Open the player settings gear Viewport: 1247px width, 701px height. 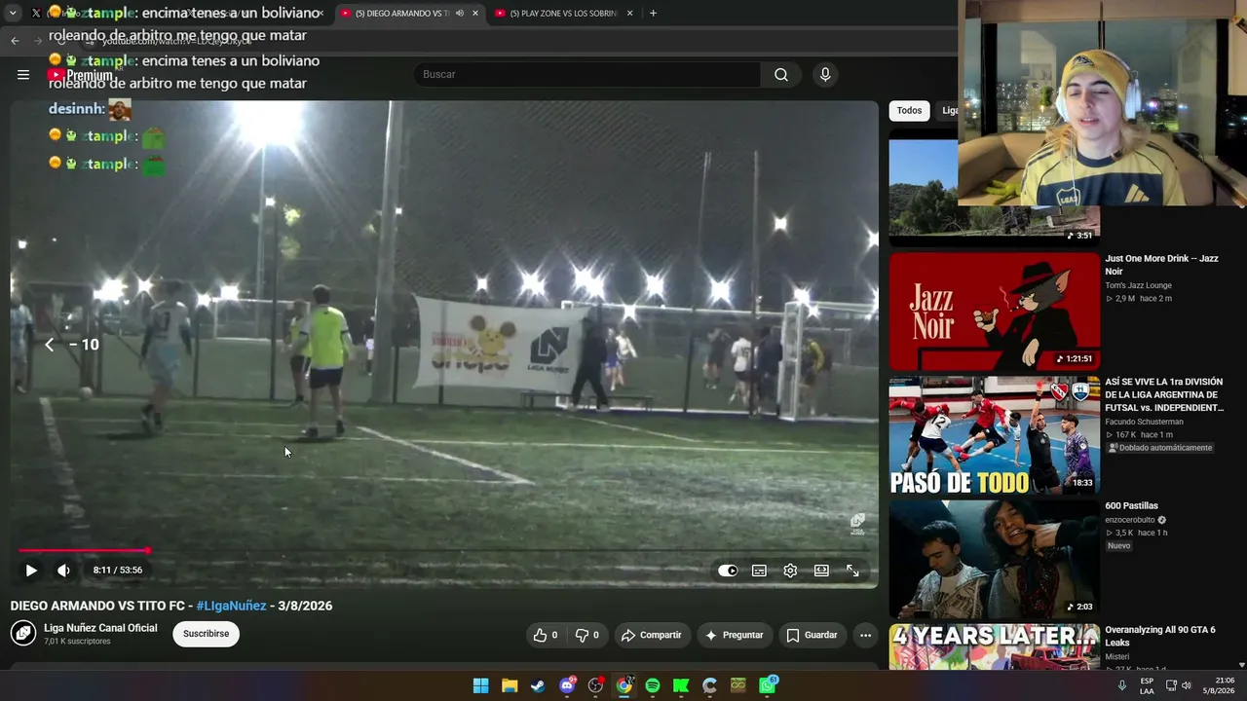(x=790, y=571)
